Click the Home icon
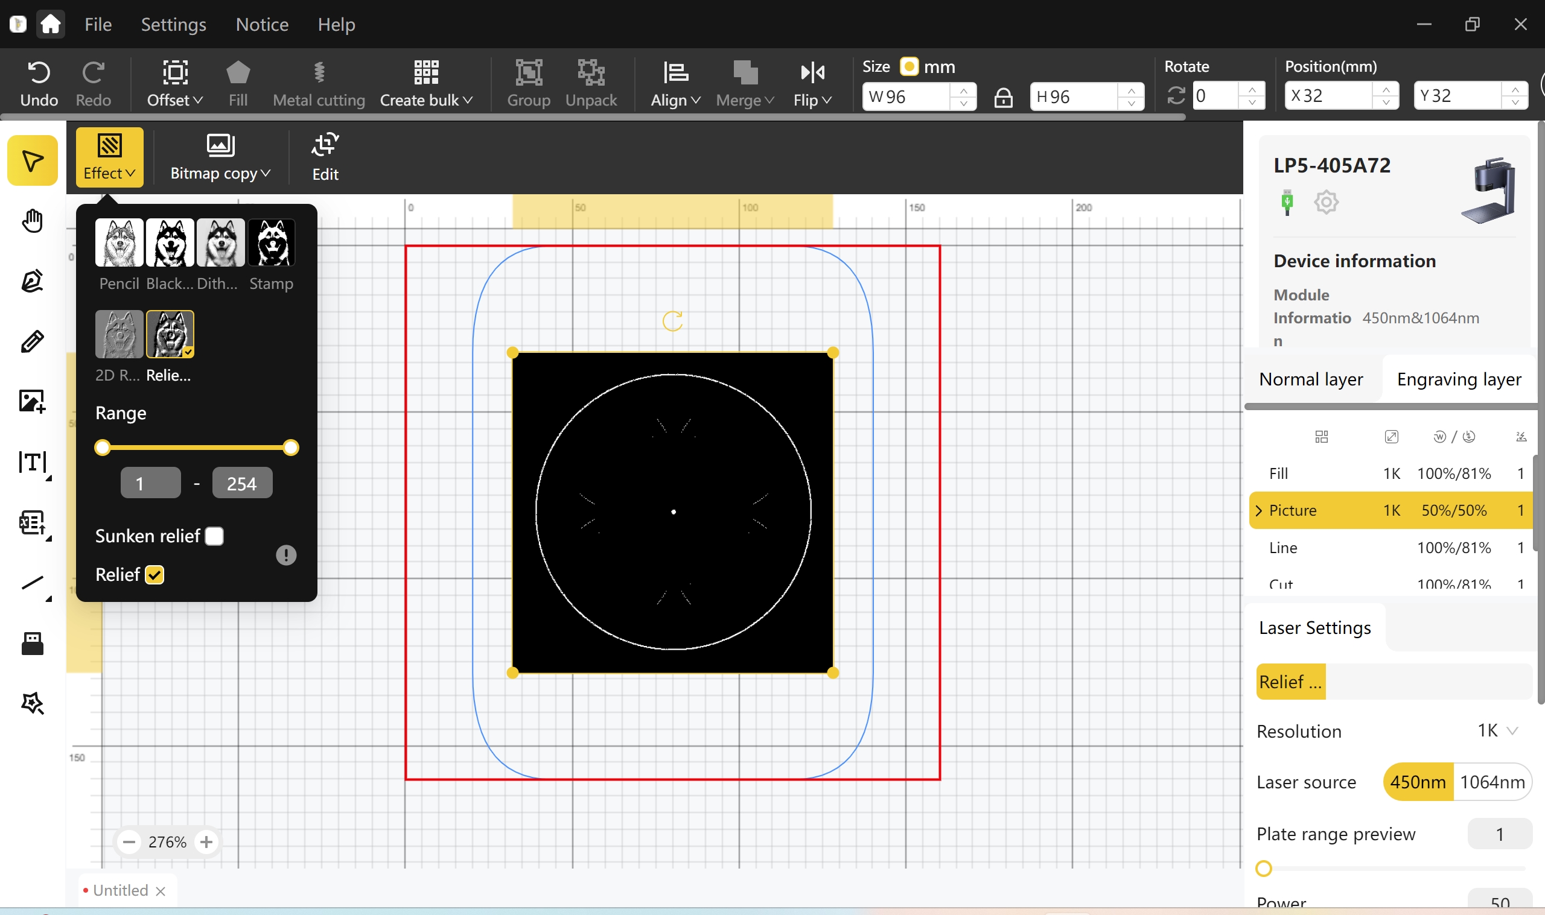The width and height of the screenshot is (1545, 915). [51, 25]
